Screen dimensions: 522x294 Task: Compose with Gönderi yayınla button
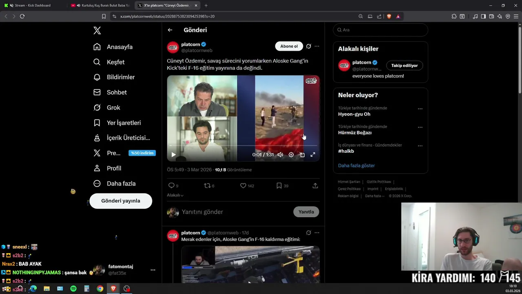121,201
